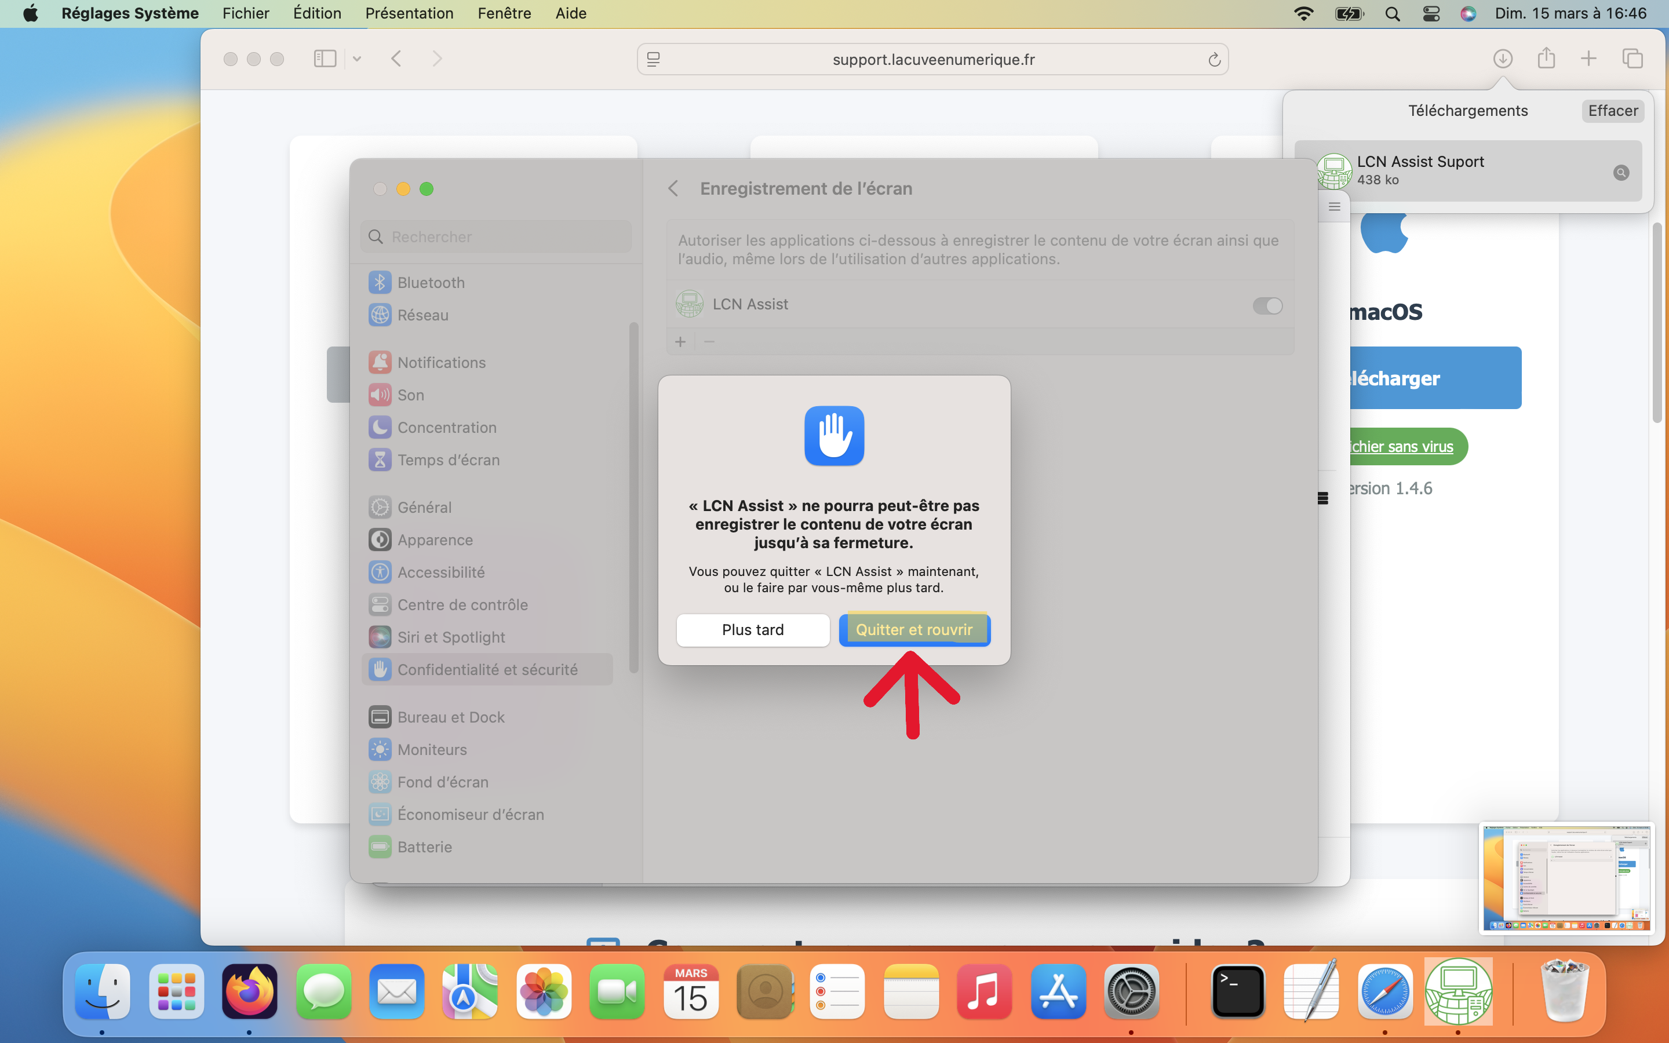Click the blue Télécharger button on webpage

pyautogui.click(x=1434, y=378)
